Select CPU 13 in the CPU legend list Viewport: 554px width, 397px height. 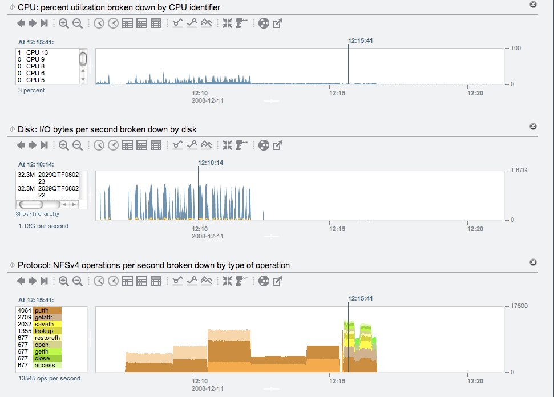[37, 52]
